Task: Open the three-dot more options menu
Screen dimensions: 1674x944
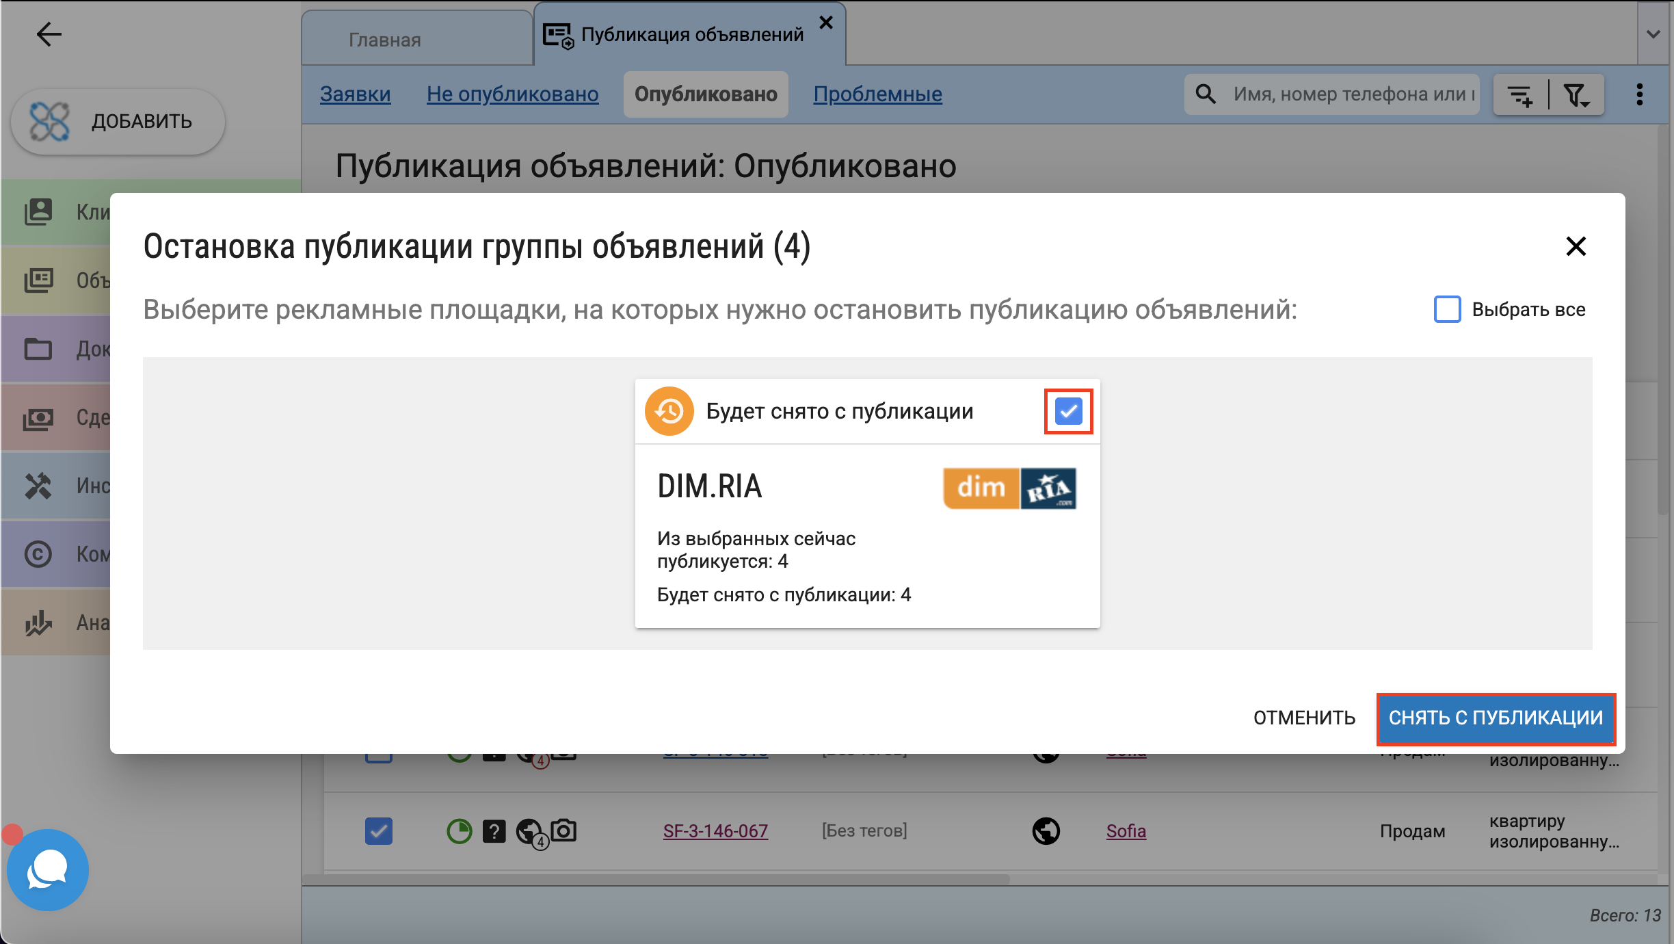Action: pos(1639,94)
